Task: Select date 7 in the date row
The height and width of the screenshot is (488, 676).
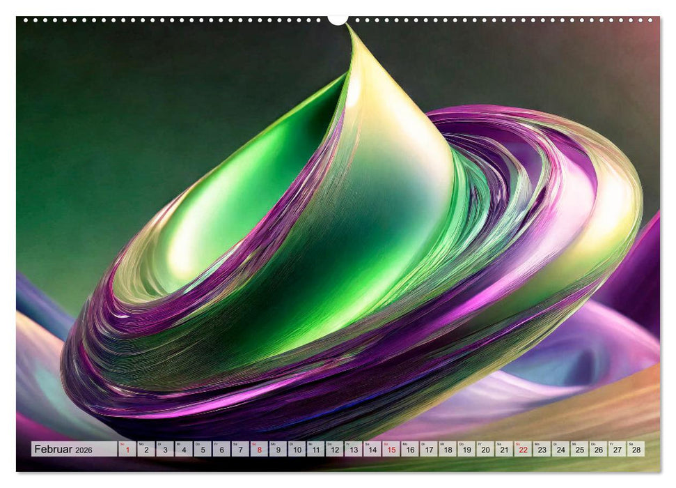Action: coord(240,450)
